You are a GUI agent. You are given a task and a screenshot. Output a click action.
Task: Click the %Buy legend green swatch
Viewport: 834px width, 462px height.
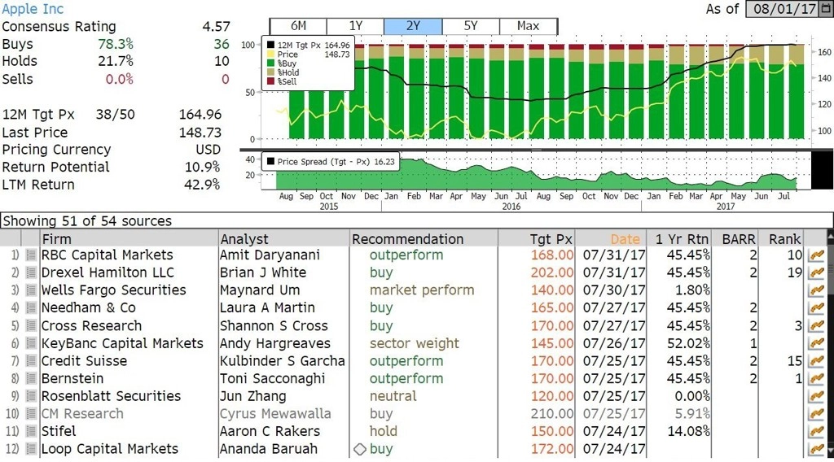coord(270,63)
